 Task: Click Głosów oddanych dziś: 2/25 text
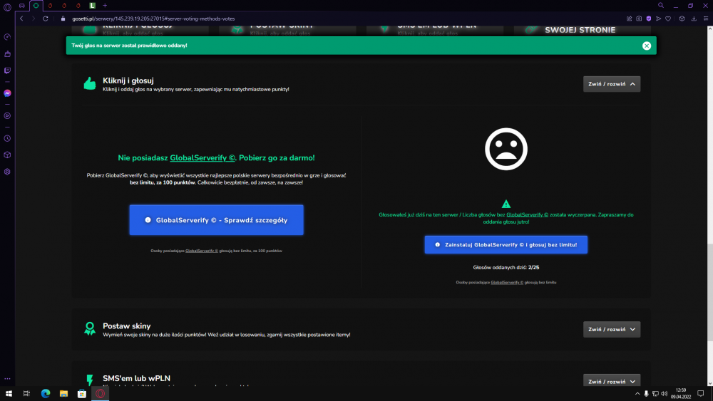tap(506, 268)
